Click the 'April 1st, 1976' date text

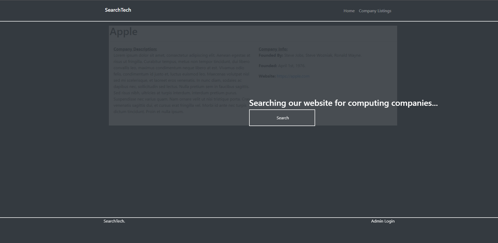(x=291, y=66)
